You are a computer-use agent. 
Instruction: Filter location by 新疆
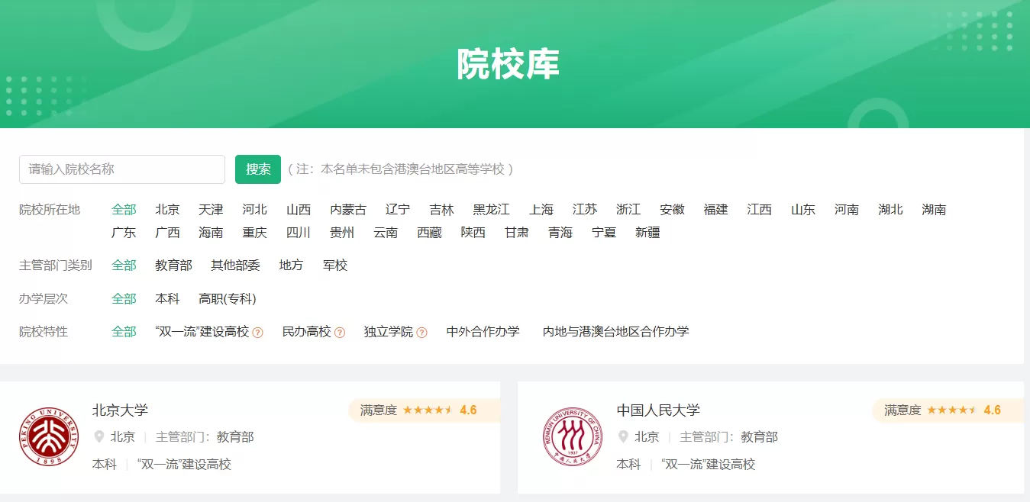coord(647,233)
